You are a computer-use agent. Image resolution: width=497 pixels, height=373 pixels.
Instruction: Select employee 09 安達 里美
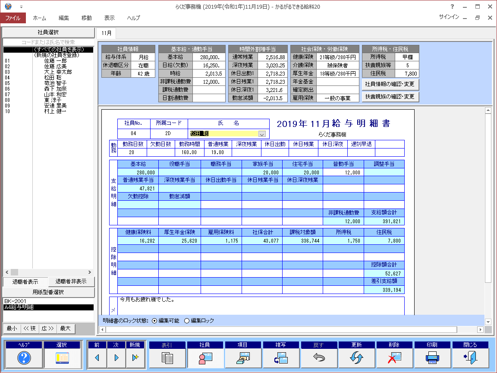[x=48, y=106]
